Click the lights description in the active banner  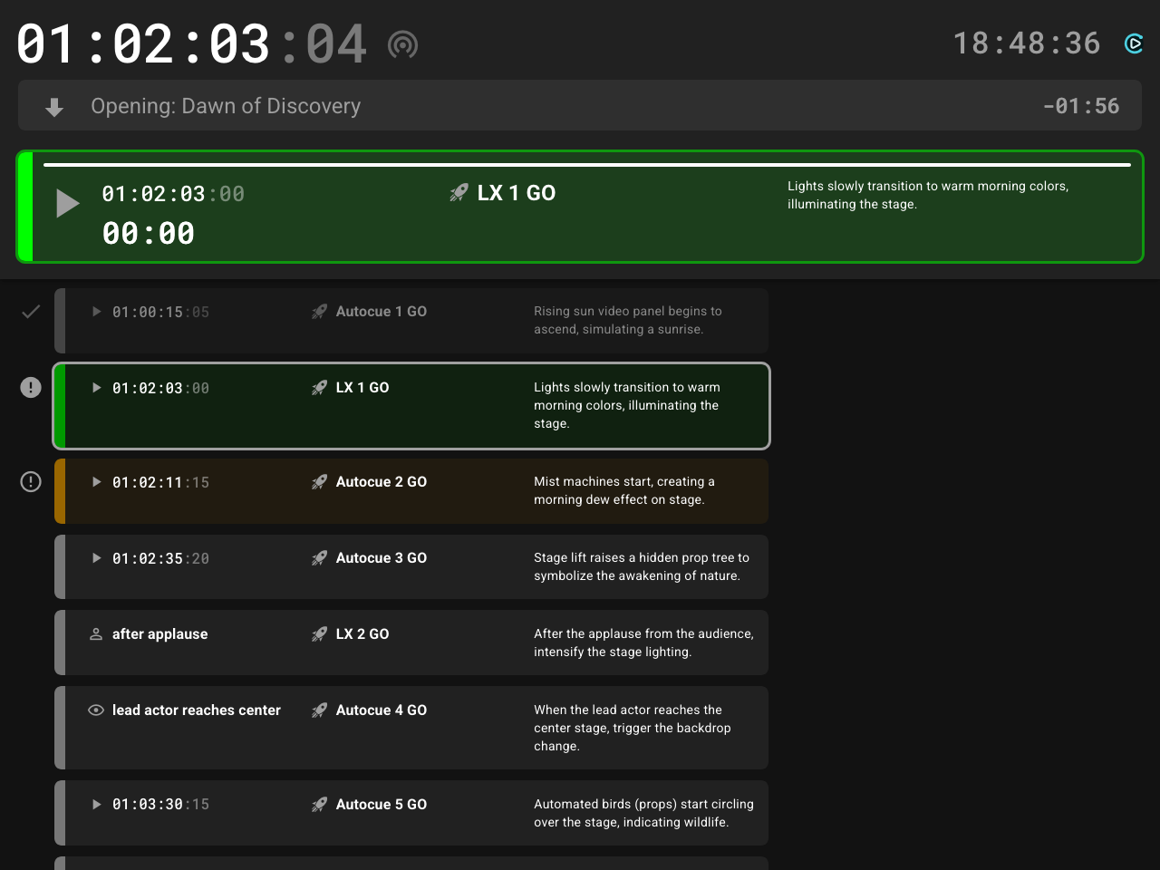click(x=928, y=195)
